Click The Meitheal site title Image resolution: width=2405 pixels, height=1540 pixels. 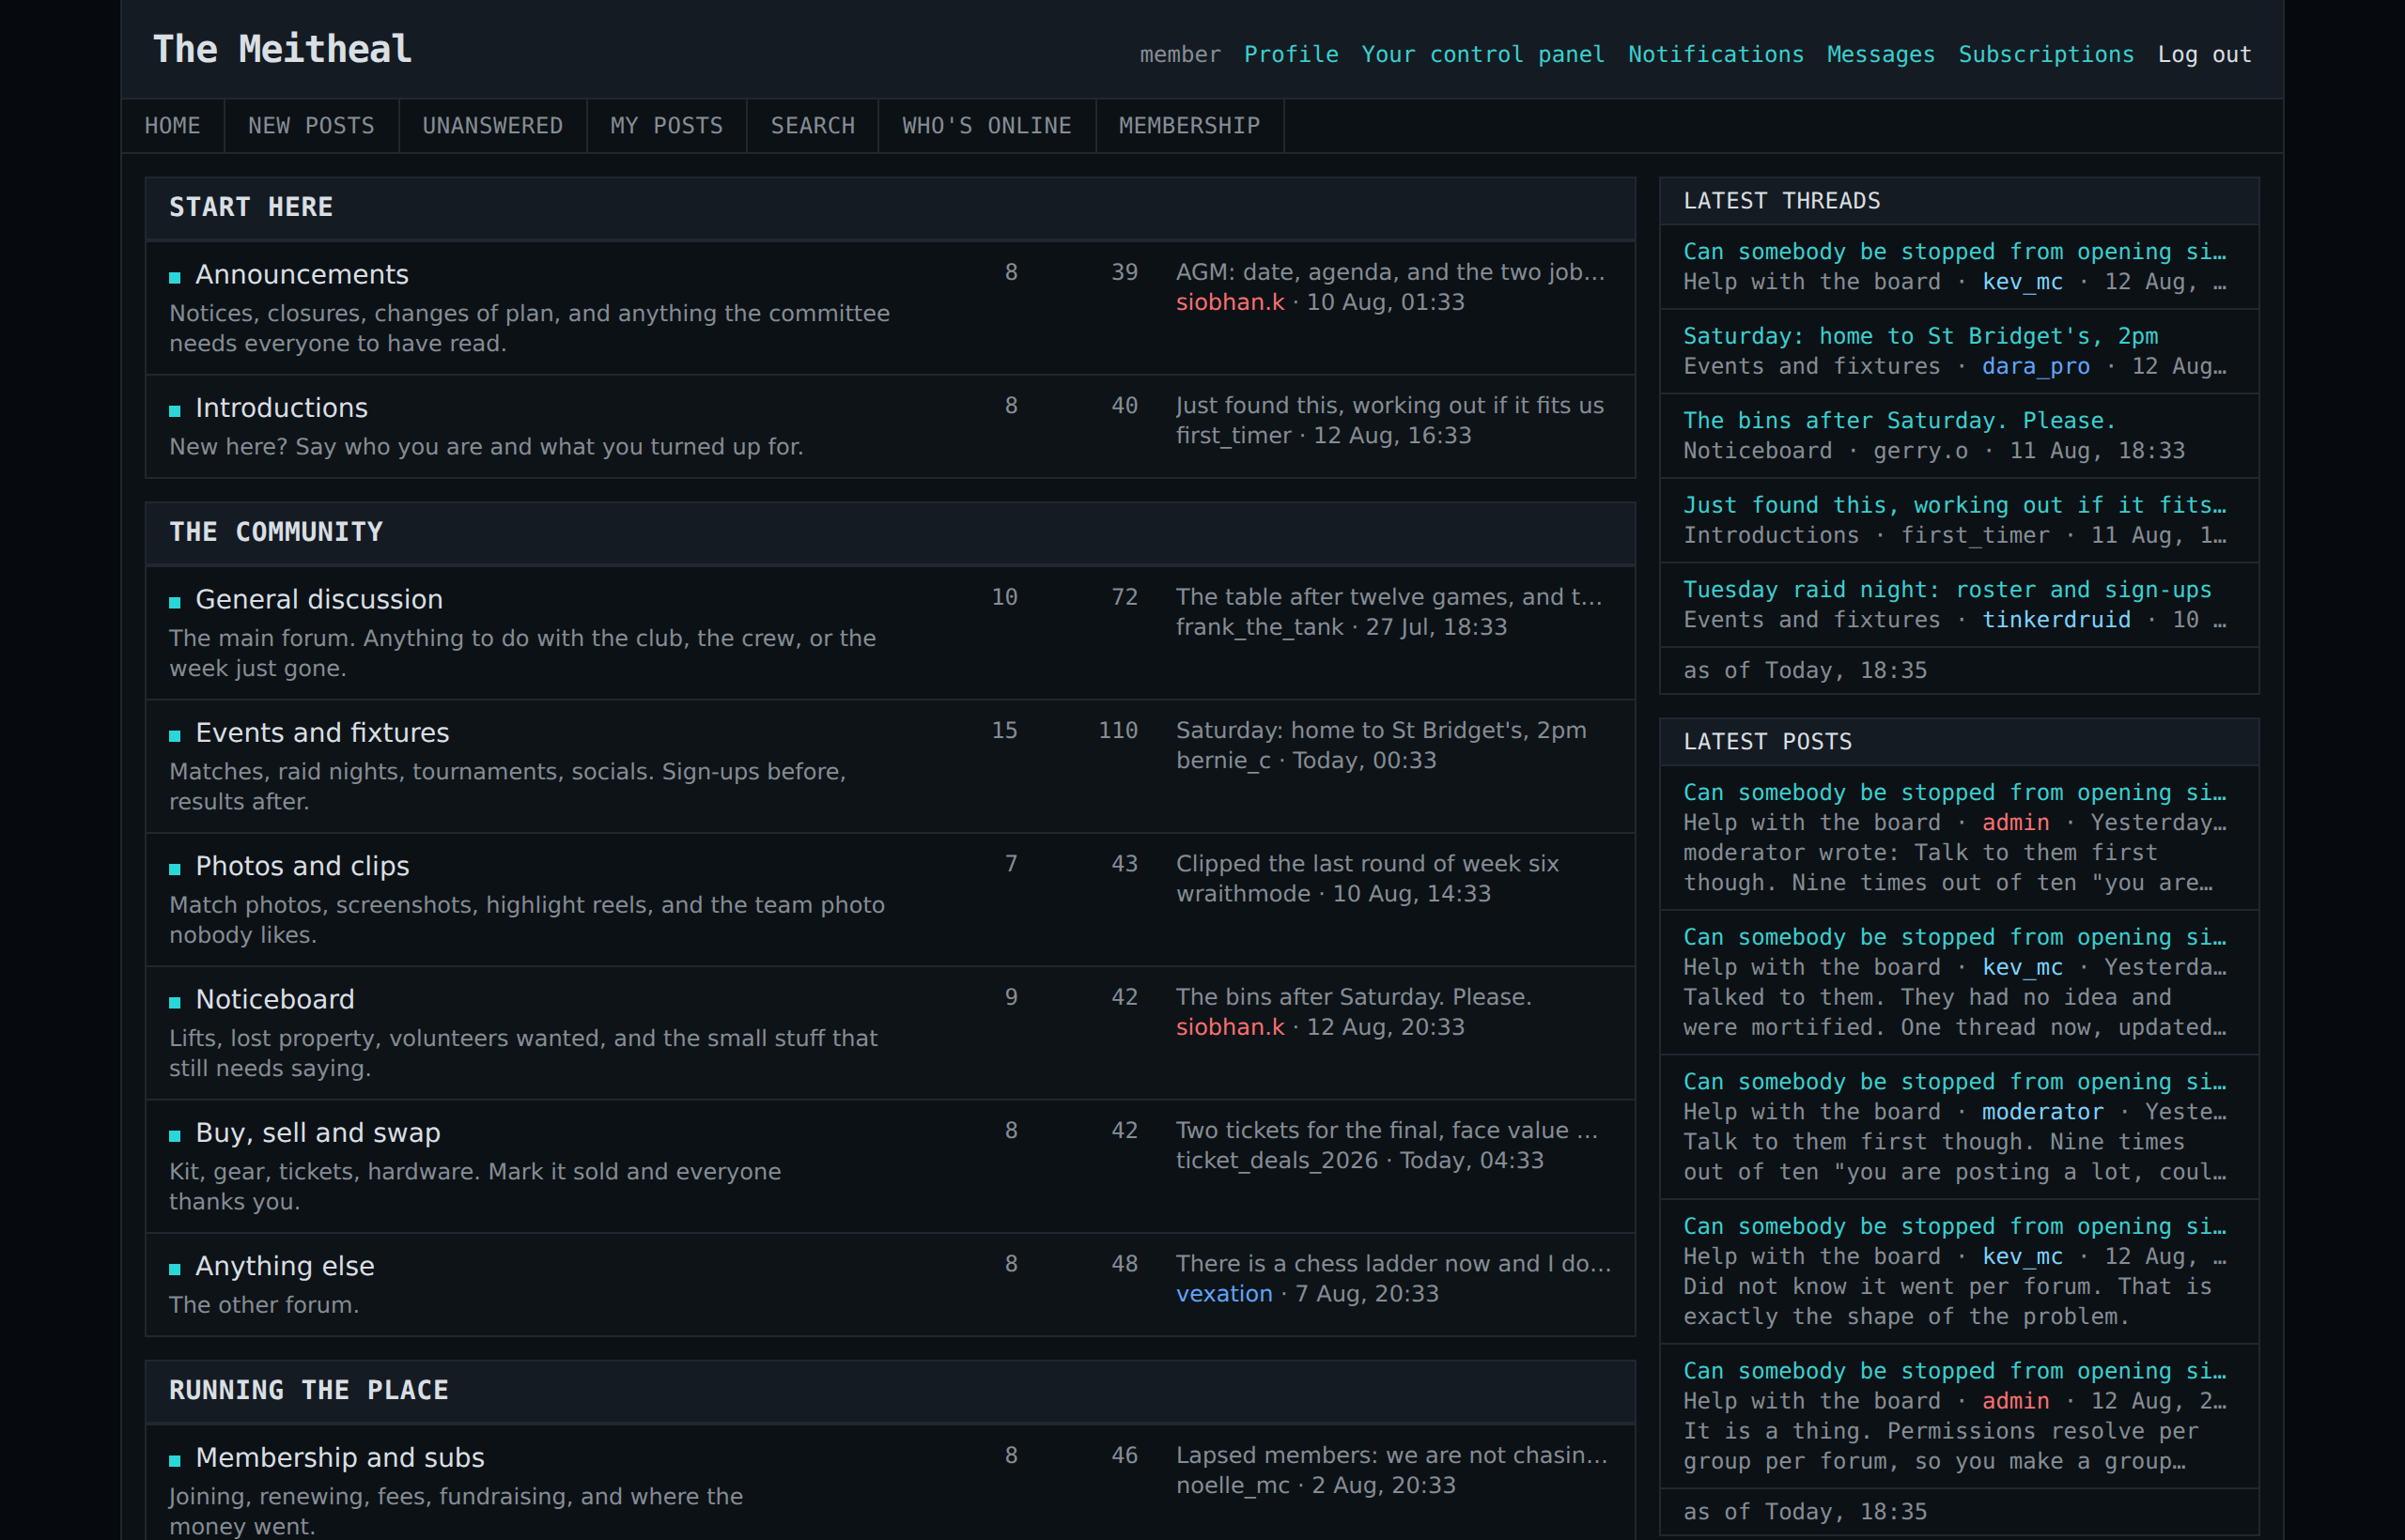tap(282, 49)
